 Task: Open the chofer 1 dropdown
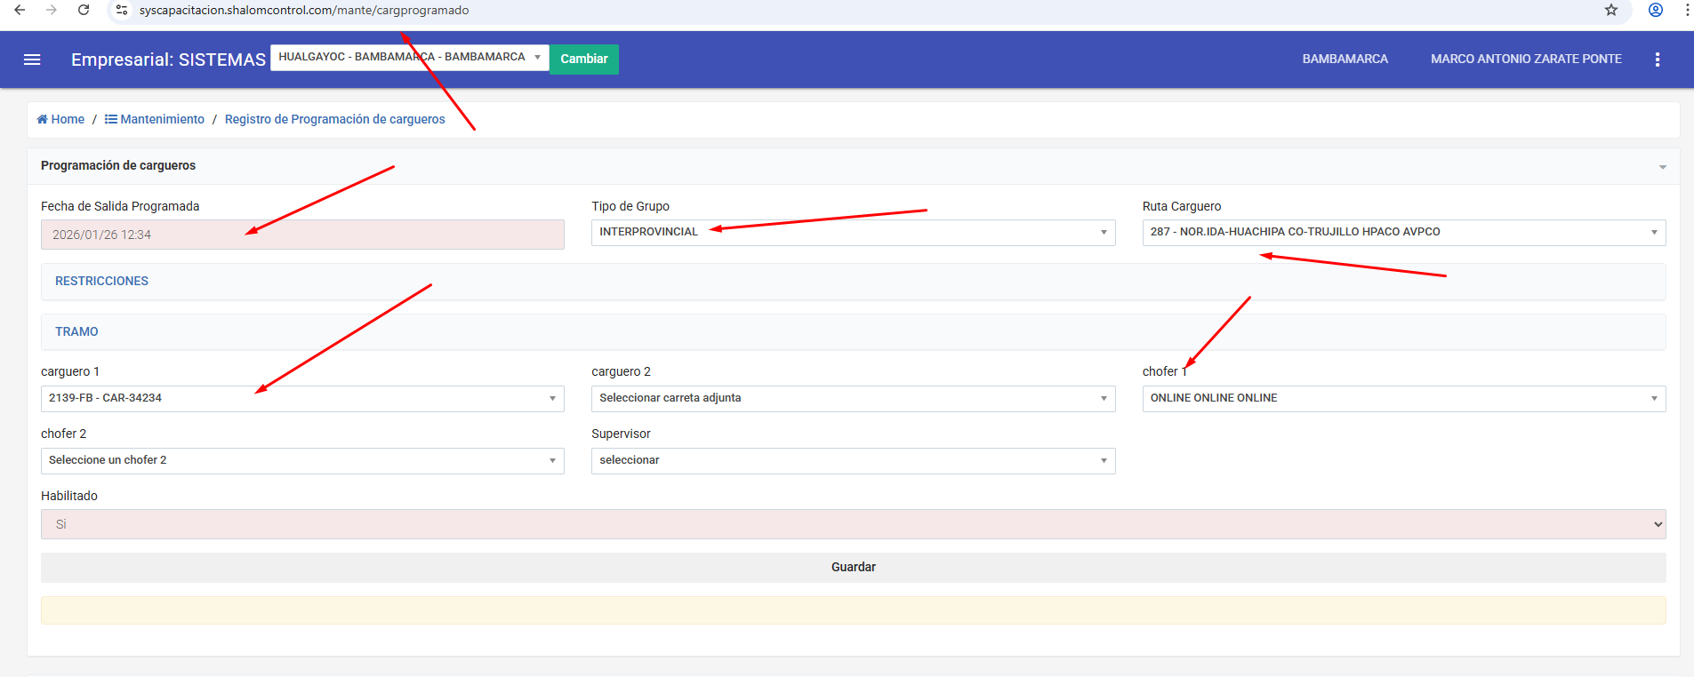(x=1402, y=399)
